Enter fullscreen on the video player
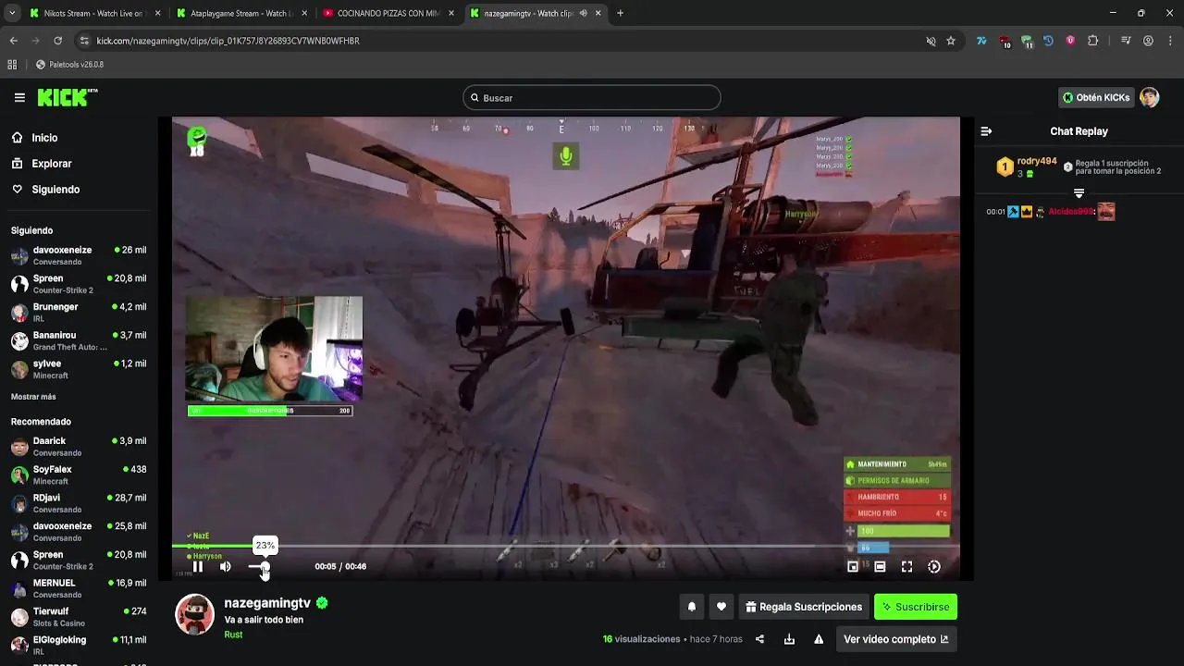This screenshot has height=666, width=1184. click(x=906, y=567)
